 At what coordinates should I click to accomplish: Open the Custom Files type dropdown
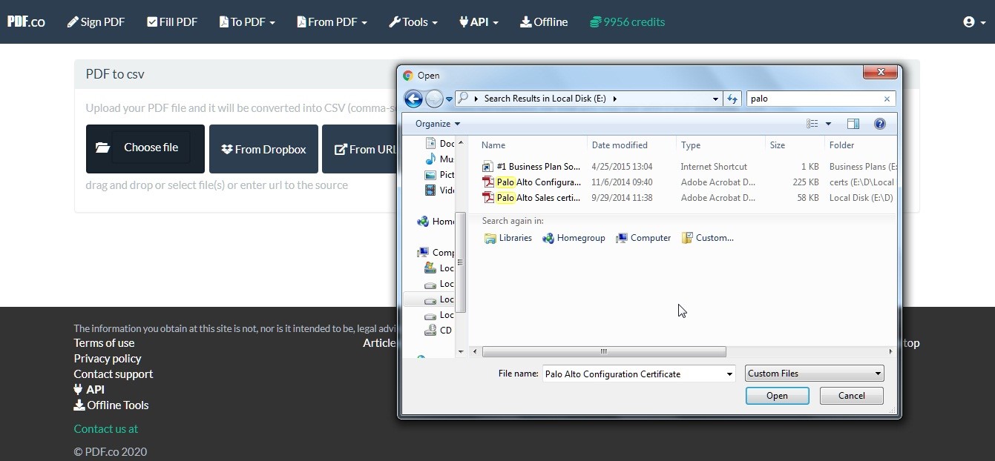point(815,374)
